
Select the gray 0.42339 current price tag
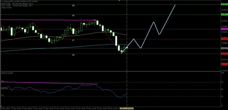click(224, 48)
